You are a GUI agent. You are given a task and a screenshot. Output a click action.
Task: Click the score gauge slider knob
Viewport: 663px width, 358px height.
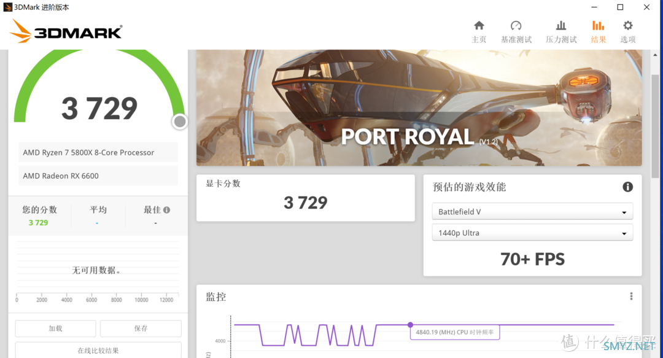coord(180,122)
